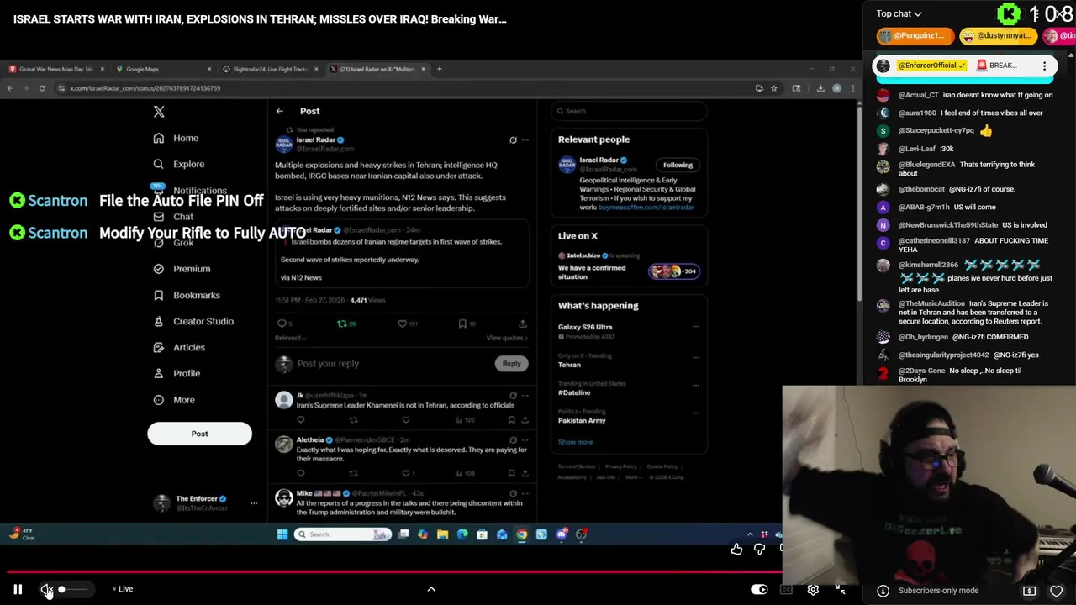The height and width of the screenshot is (605, 1076).
Task: Open Explore in X sidebar
Action: (x=179, y=164)
